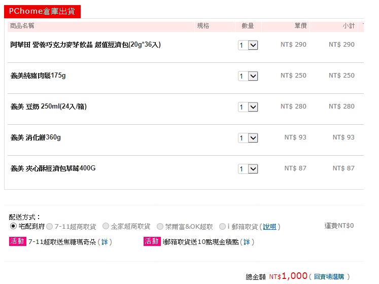Click the 義美純豬肉鬆175g product name

pyautogui.click(x=38, y=76)
